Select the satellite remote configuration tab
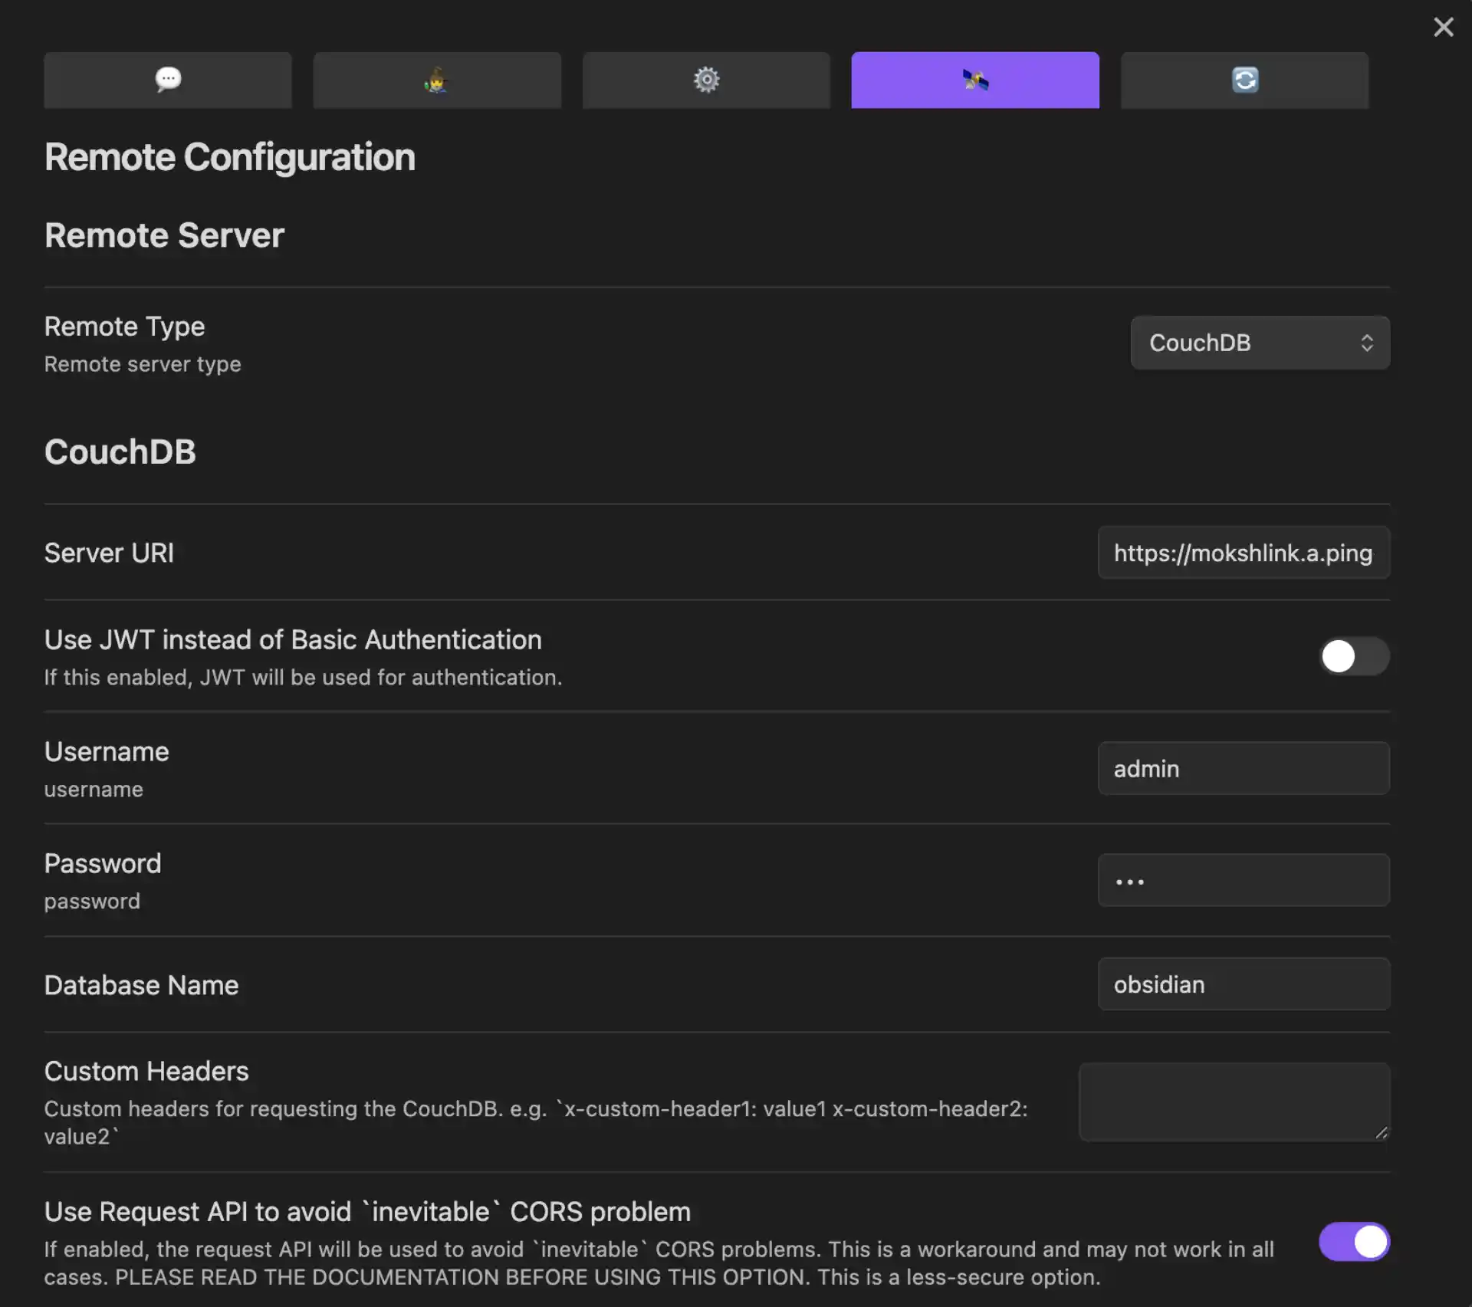Screen dimensions: 1472x1307 975,80
